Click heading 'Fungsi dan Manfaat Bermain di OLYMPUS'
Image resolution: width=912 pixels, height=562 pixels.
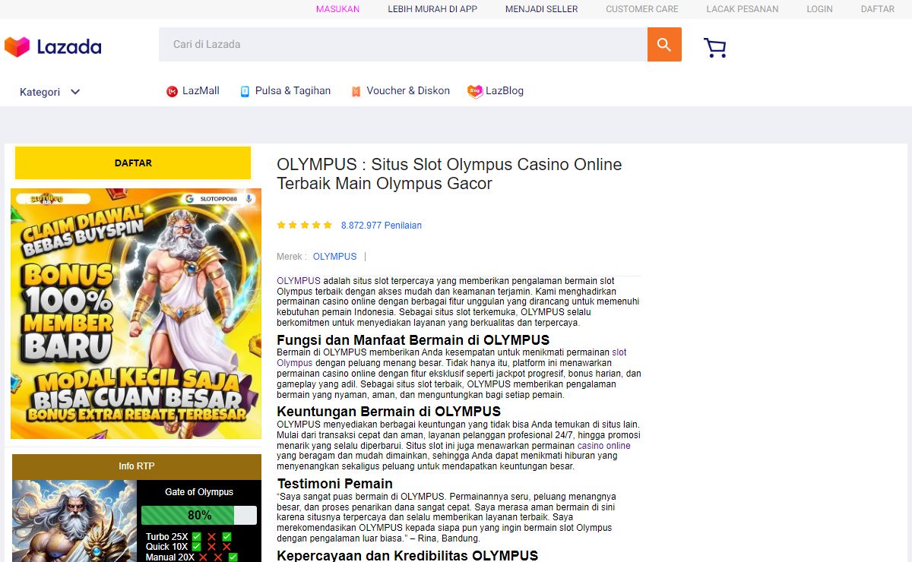click(x=413, y=340)
